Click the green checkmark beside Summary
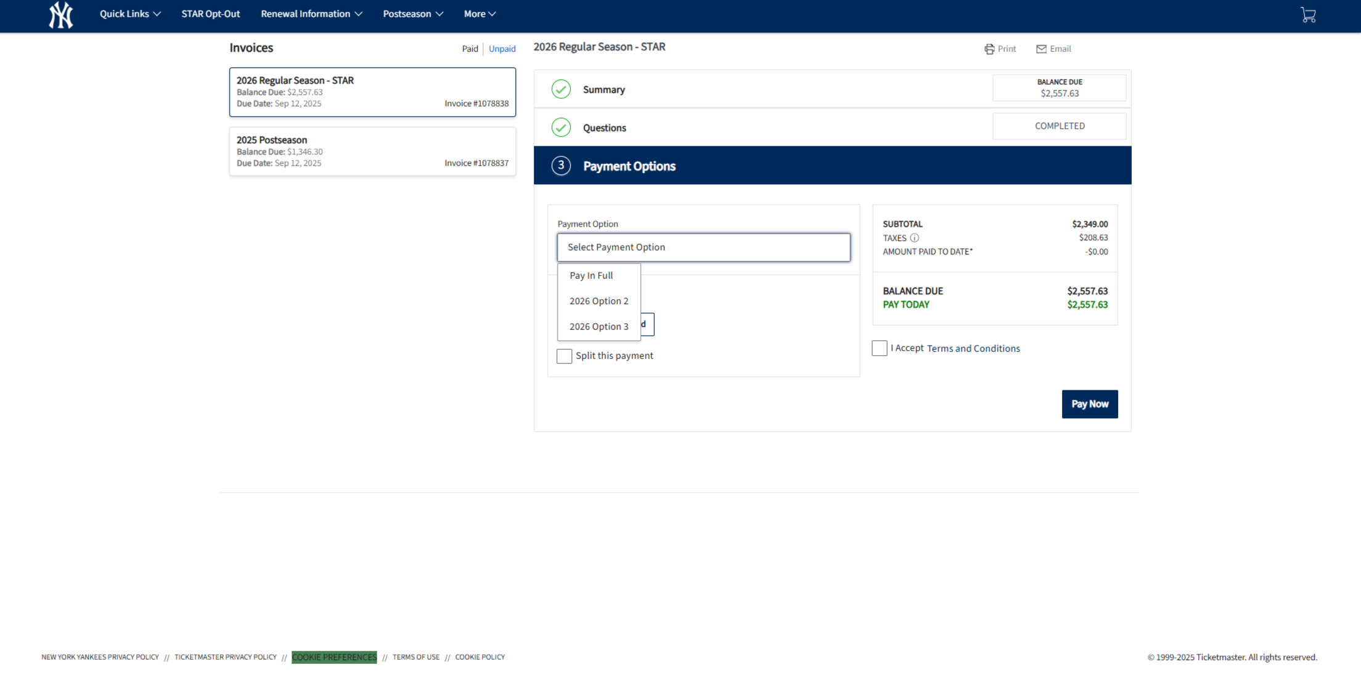The height and width of the screenshot is (673, 1361). (560, 89)
